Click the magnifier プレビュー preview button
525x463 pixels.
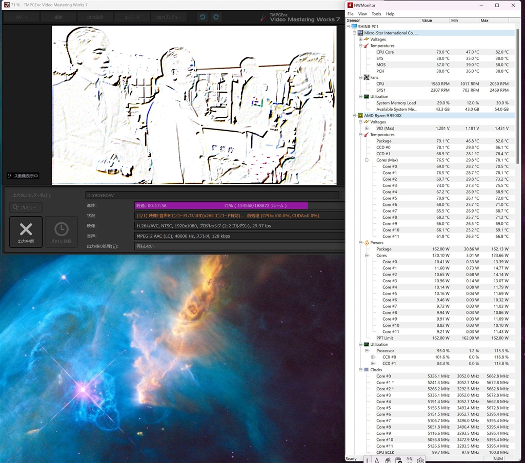point(26,207)
